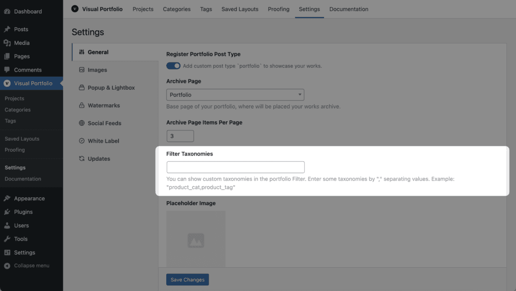The height and width of the screenshot is (291, 516).
Task: Open Documentation link in left sidebar
Action: point(23,179)
